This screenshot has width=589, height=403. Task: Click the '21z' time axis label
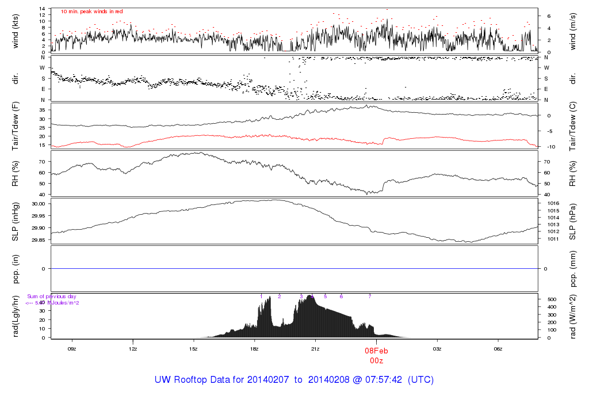[x=315, y=349]
